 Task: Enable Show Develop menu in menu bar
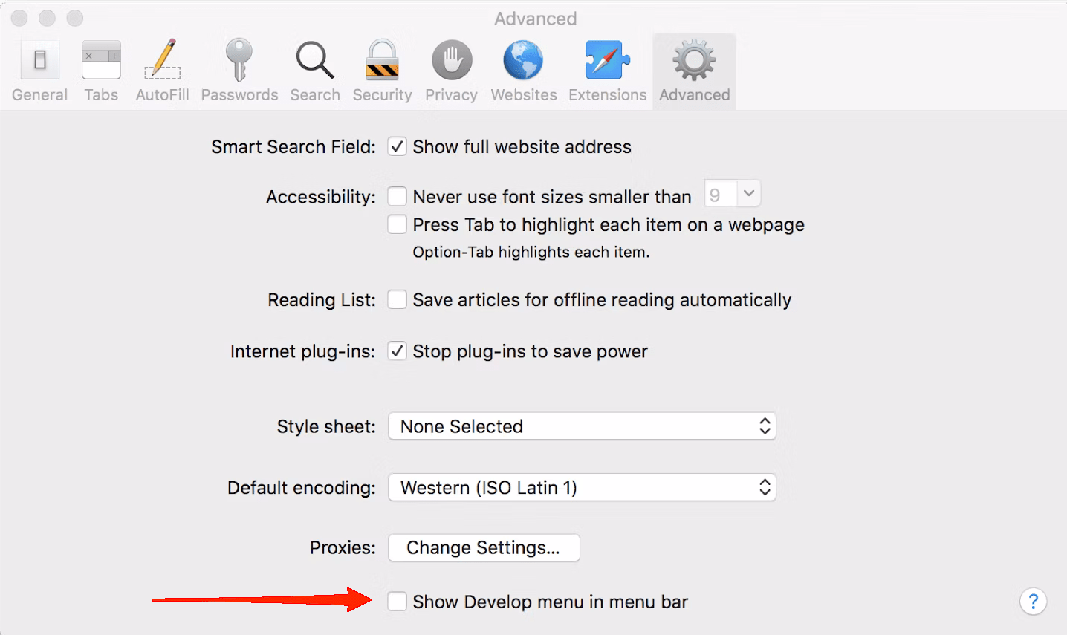(x=398, y=602)
